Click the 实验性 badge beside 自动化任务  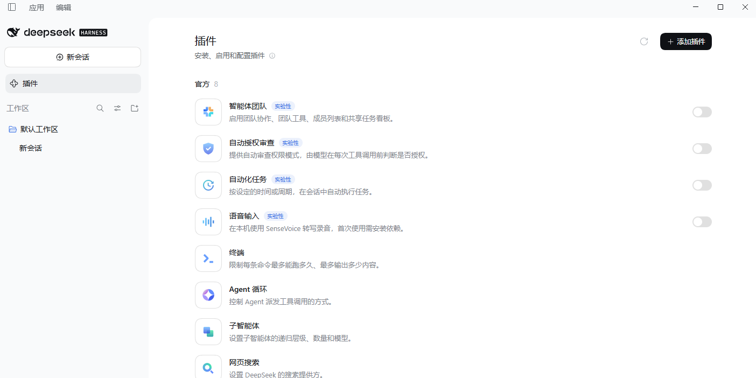pyautogui.click(x=283, y=180)
